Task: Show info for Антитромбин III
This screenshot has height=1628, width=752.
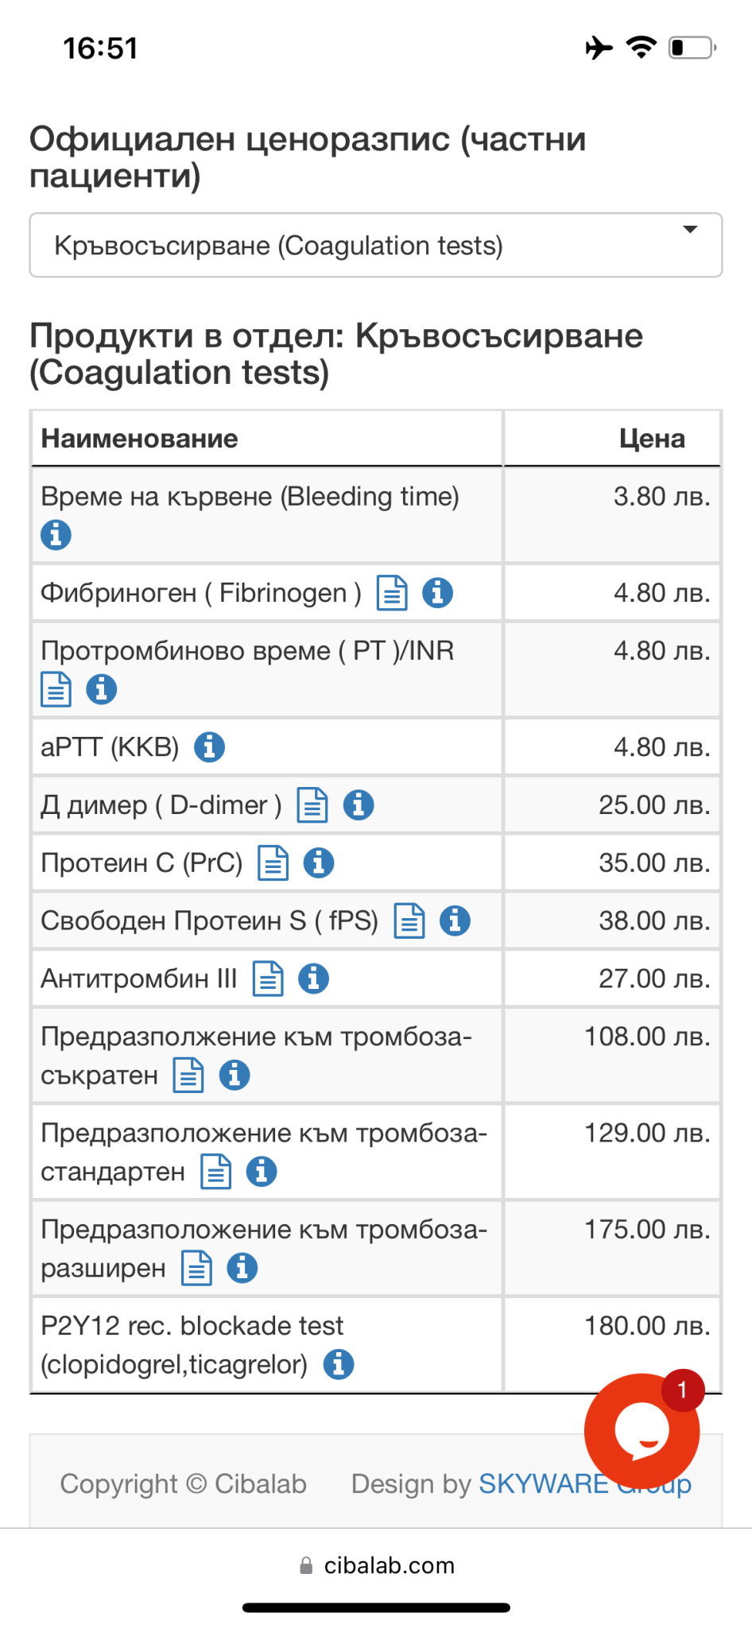Action: (x=314, y=979)
